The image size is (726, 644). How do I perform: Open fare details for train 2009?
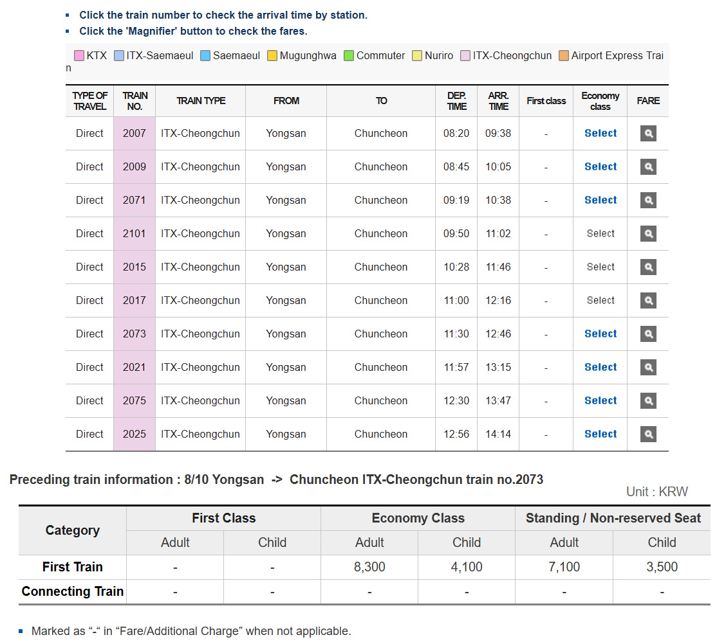(648, 167)
